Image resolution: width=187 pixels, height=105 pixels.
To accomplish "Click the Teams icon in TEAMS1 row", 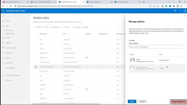I will (x=87, y=89).
